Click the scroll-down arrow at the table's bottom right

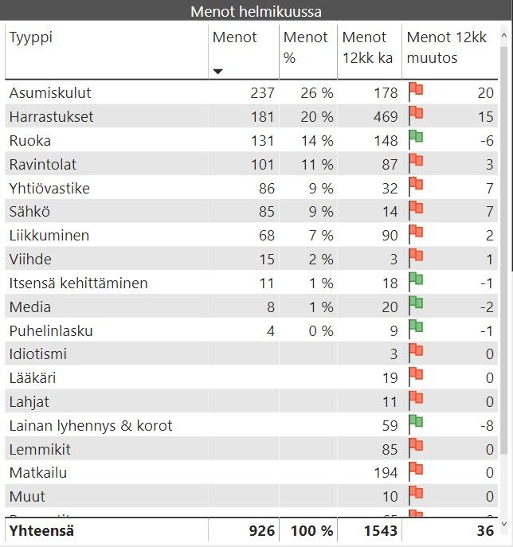pos(502,523)
